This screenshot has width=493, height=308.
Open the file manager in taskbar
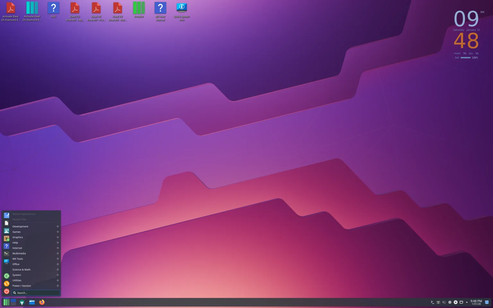32,302
